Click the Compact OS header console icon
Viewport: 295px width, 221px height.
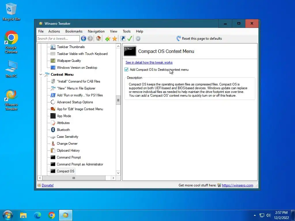point(130,51)
